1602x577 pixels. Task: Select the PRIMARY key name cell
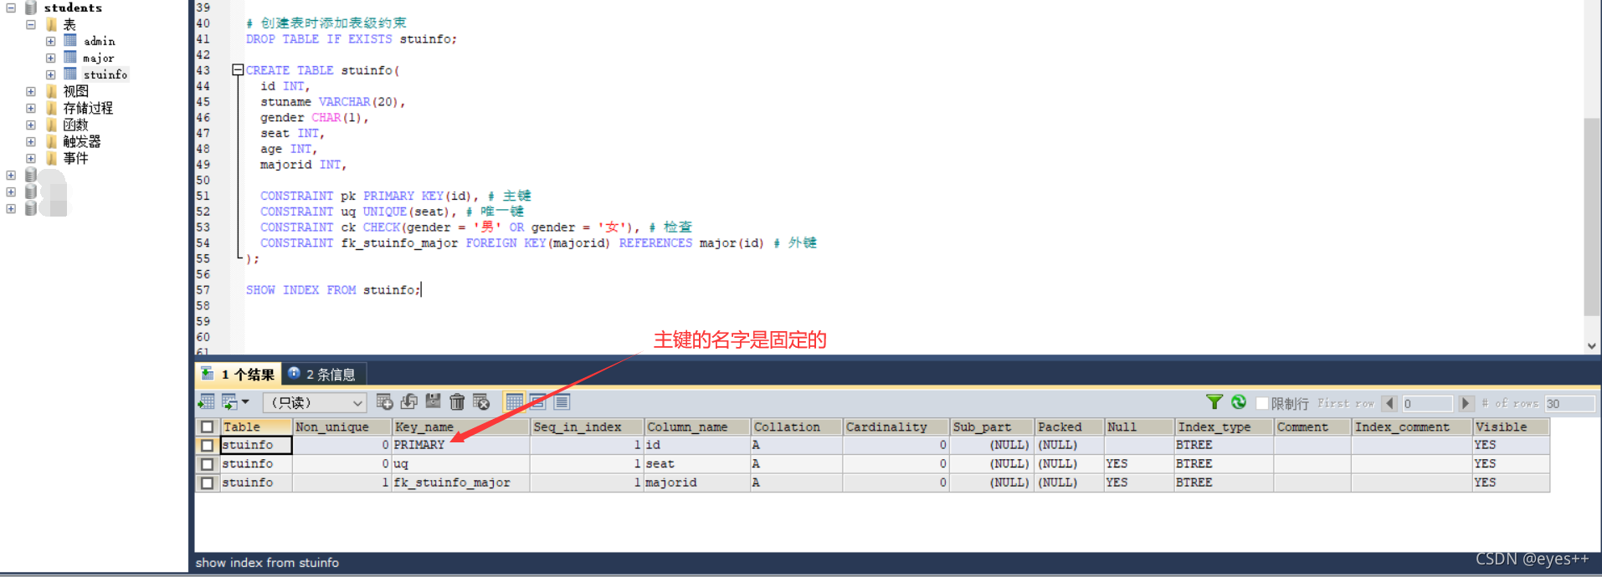(x=460, y=445)
